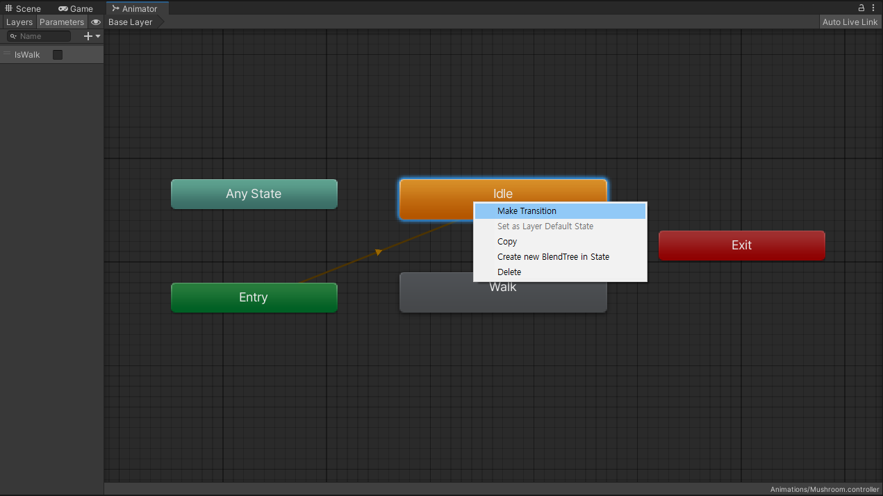The height and width of the screenshot is (496, 883).
Task: Toggle the eye visibility icon beside Parameters
Action: pos(96,22)
